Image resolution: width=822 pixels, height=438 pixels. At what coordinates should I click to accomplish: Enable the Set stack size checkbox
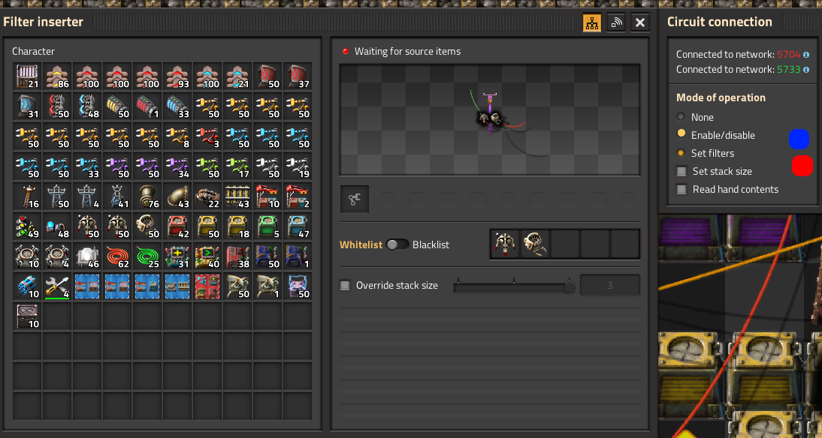[x=681, y=171]
